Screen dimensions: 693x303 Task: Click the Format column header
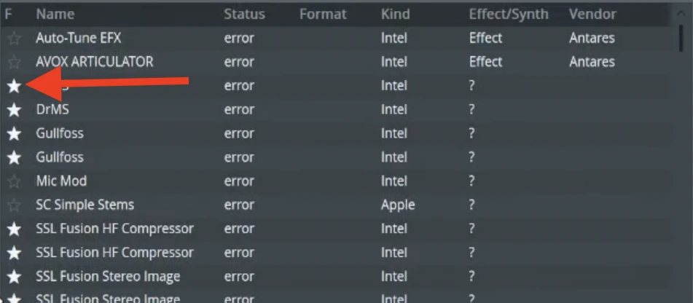coord(323,14)
